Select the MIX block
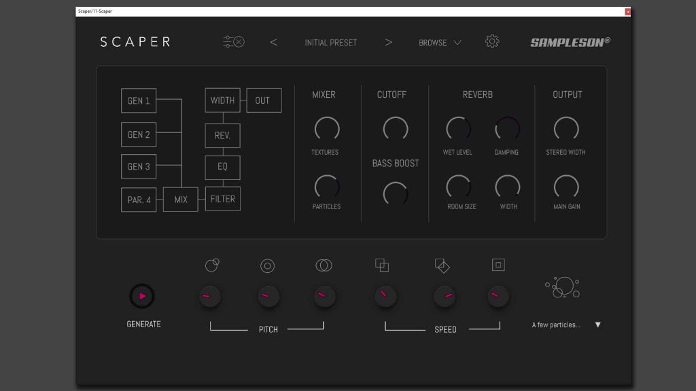The image size is (696, 391). click(181, 200)
